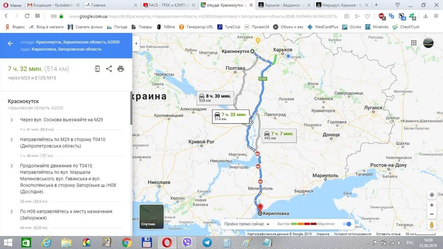Open the Windows Start menu

click(8, 242)
